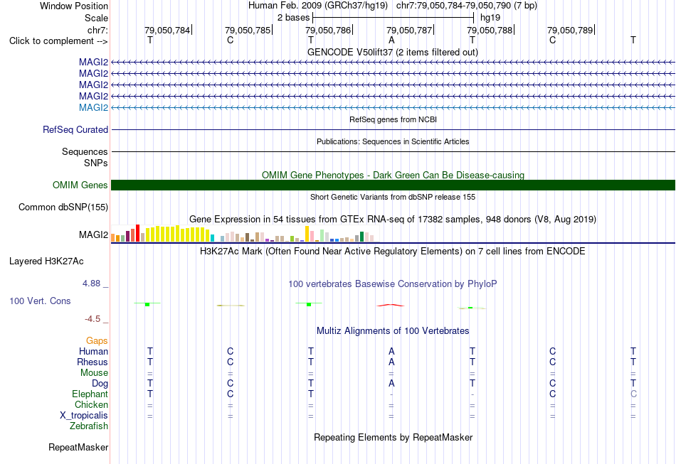Select the Rhesus species label
676x464 pixels.
point(93,362)
